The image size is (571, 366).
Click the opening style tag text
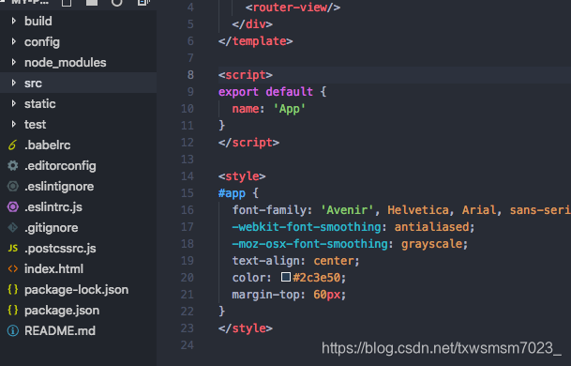click(x=242, y=176)
